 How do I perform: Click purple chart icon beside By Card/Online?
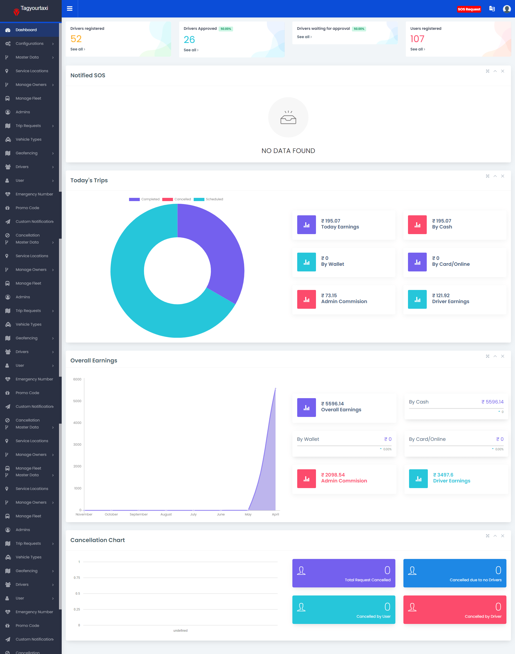point(417,262)
